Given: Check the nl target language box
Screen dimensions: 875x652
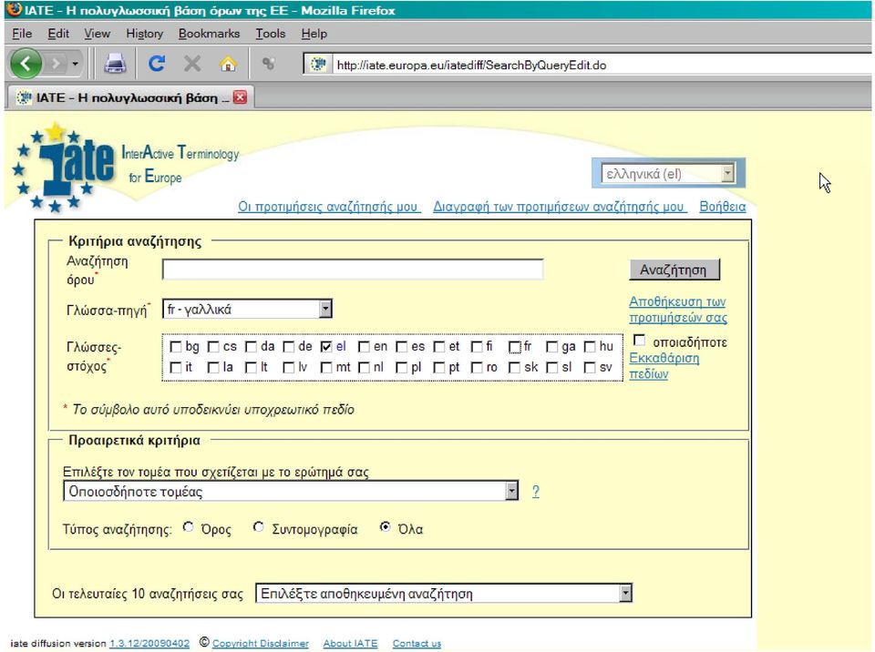Looking at the screenshot, I should (x=364, y=368).
